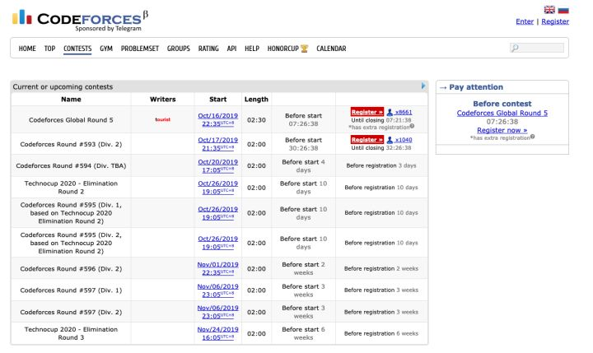This screenshot has width=593, height=353.
Task: Click the Enter login link
Action: point(525,21)
